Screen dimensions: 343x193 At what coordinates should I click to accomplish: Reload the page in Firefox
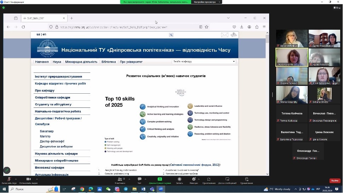click(x=23, y=27)
